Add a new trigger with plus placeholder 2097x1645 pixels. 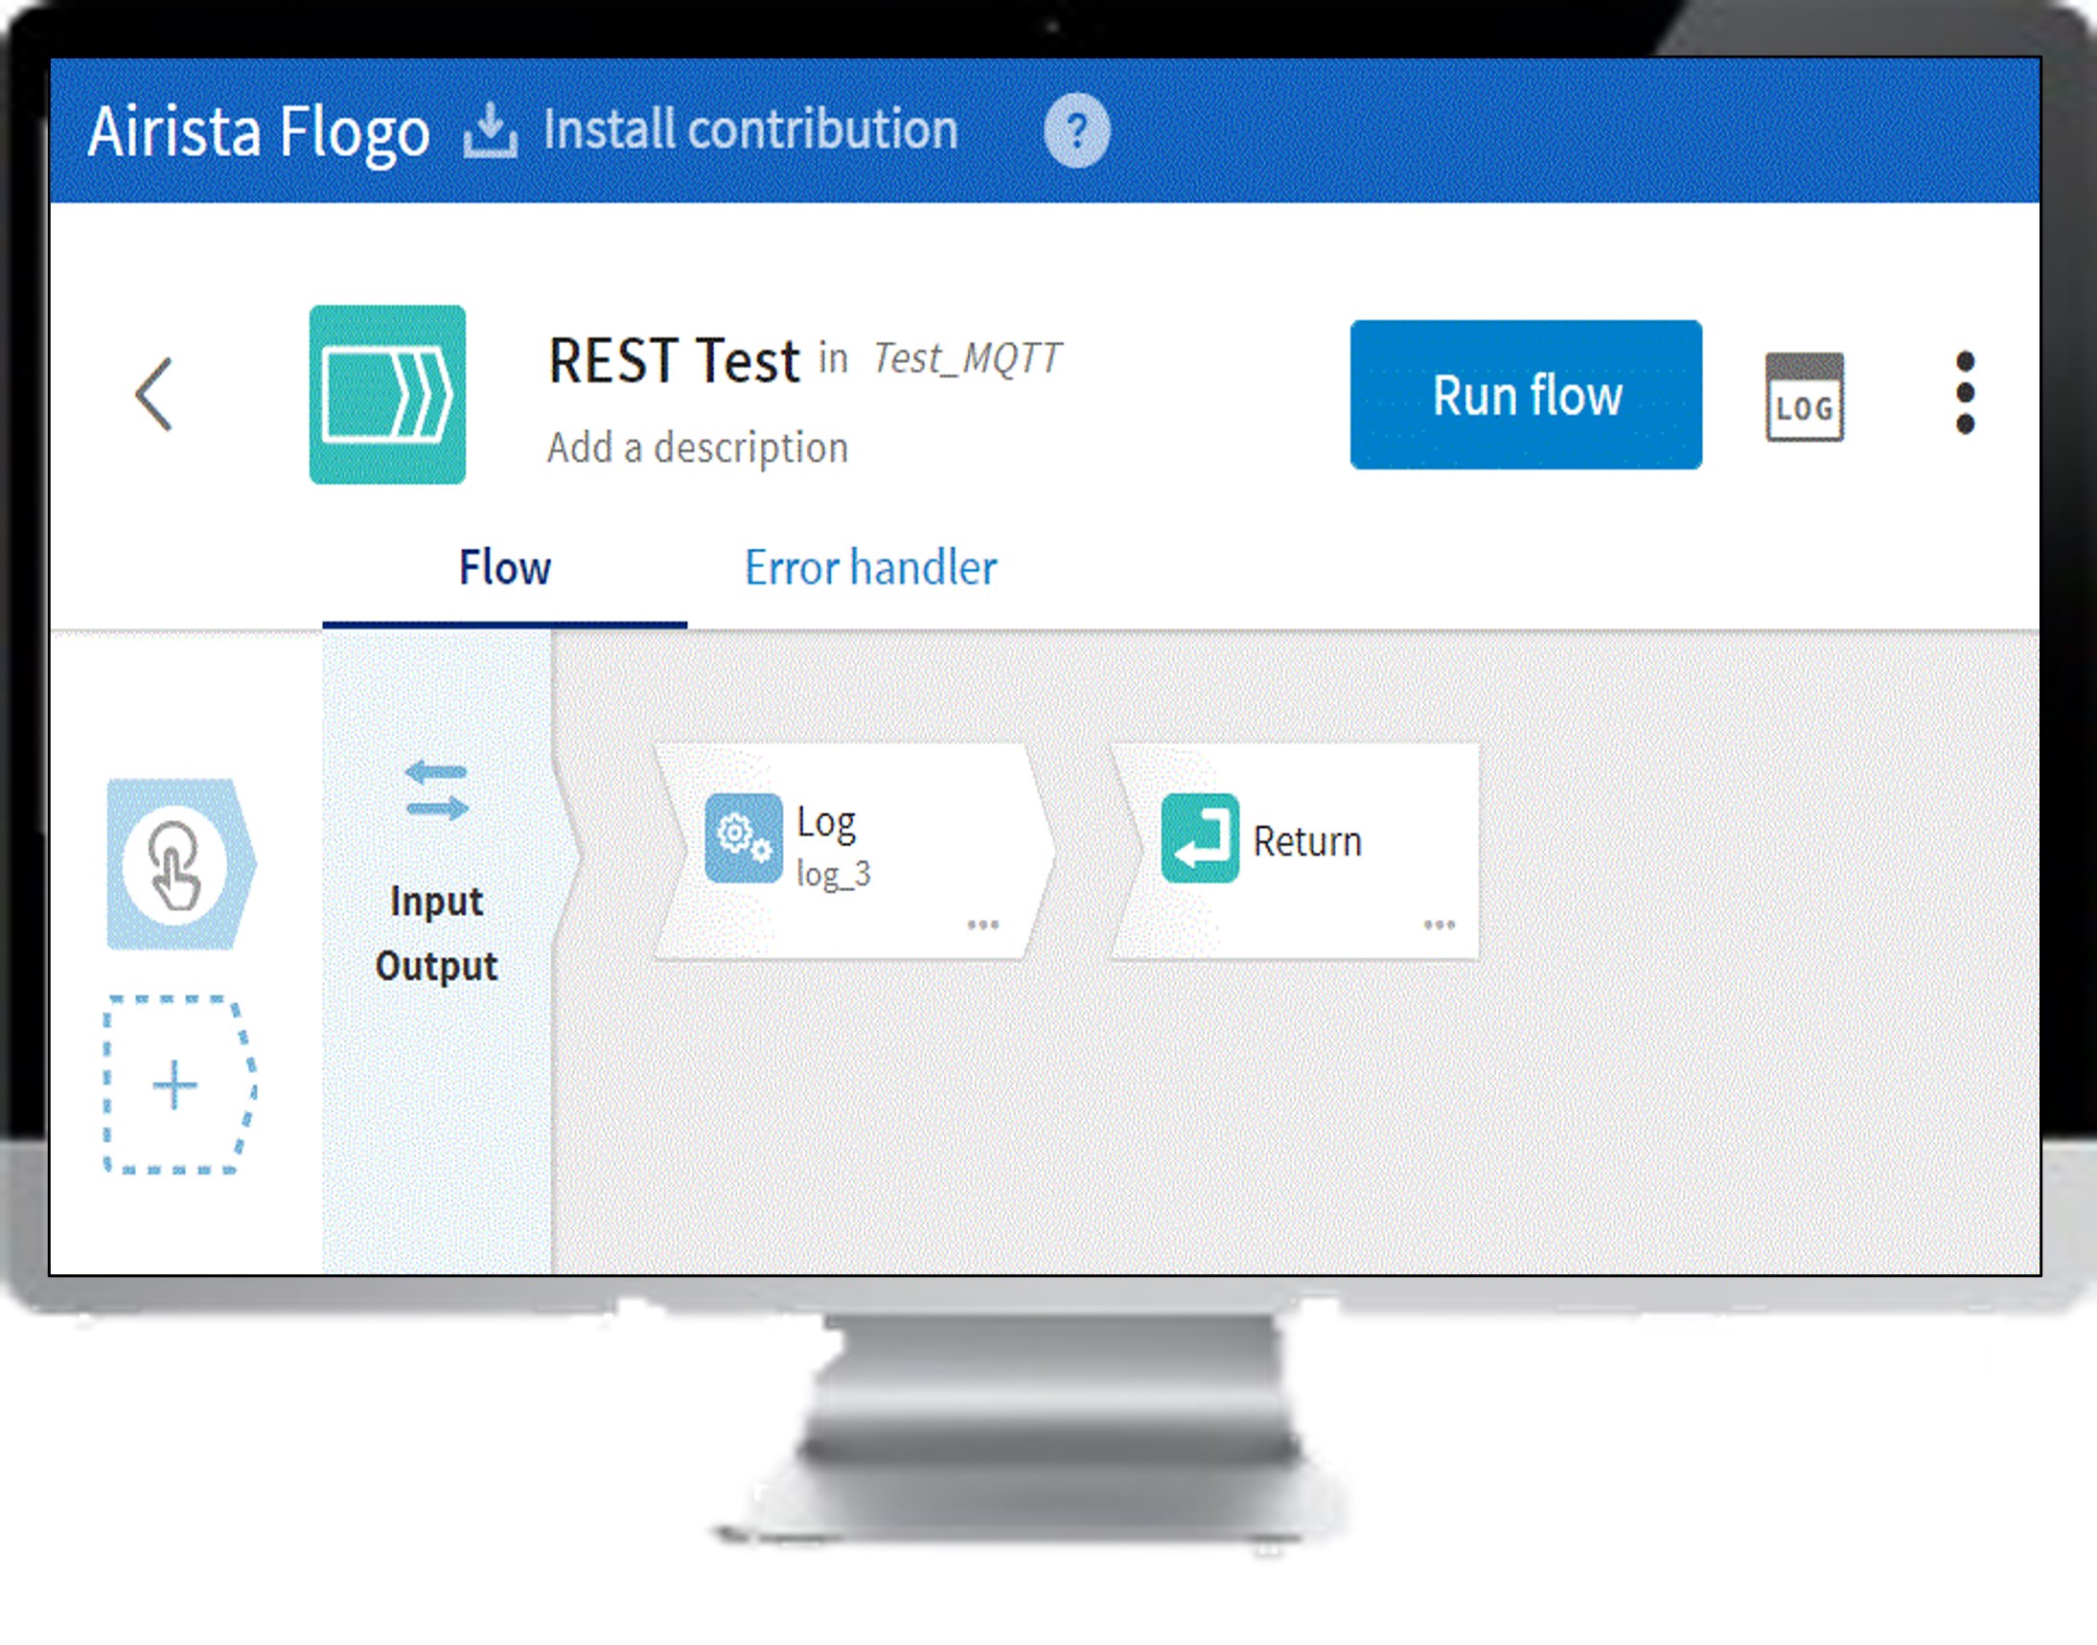[179, 1085]
